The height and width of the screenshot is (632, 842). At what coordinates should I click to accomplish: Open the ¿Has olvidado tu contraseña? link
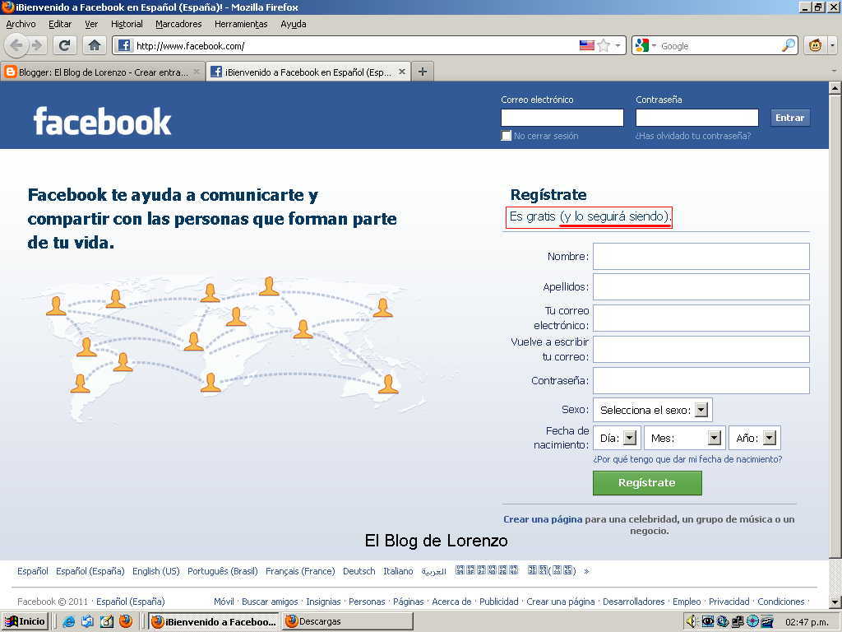(x=692, y=136)
